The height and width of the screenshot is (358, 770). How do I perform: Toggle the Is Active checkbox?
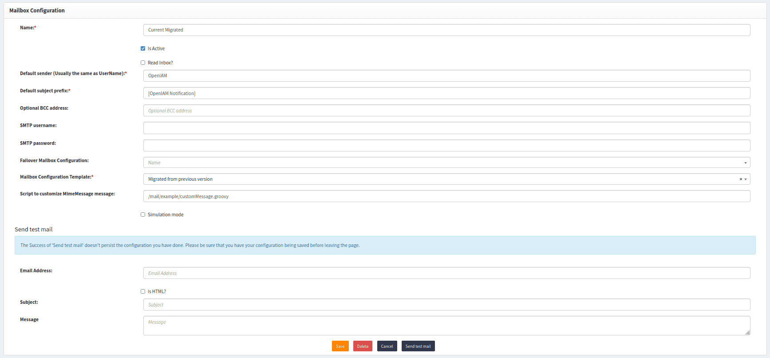[x=143, y=48]
